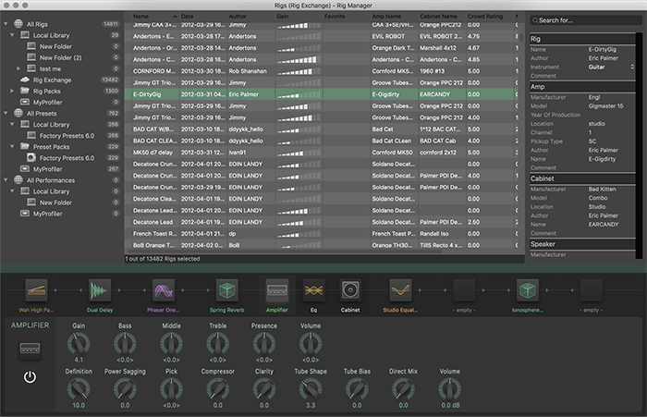Sort by Amp Name column header
The height and width of the screenshot is (417, 647).
394,17
